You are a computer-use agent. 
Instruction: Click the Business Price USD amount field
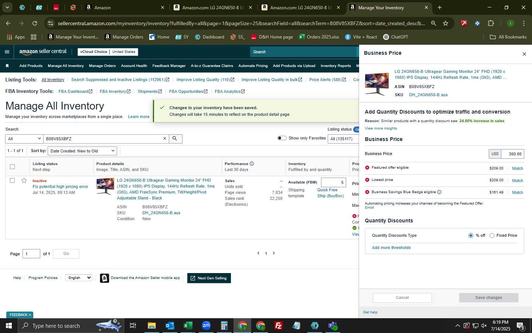(x=513, y=154)
